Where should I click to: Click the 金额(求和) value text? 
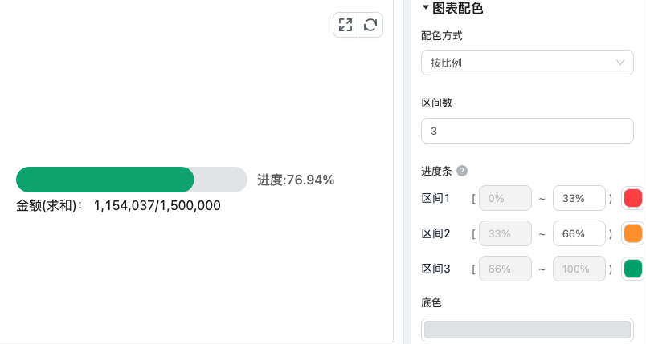tap(157, 205)
